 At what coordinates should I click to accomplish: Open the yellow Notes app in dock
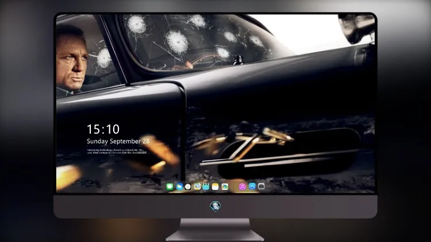(215, 186)
